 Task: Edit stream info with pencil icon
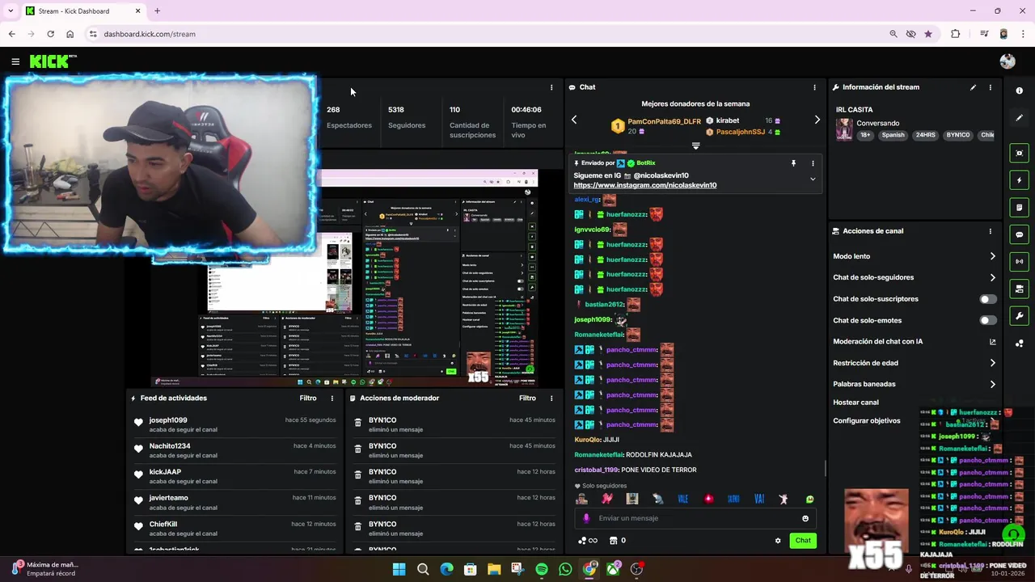point(973,87)
